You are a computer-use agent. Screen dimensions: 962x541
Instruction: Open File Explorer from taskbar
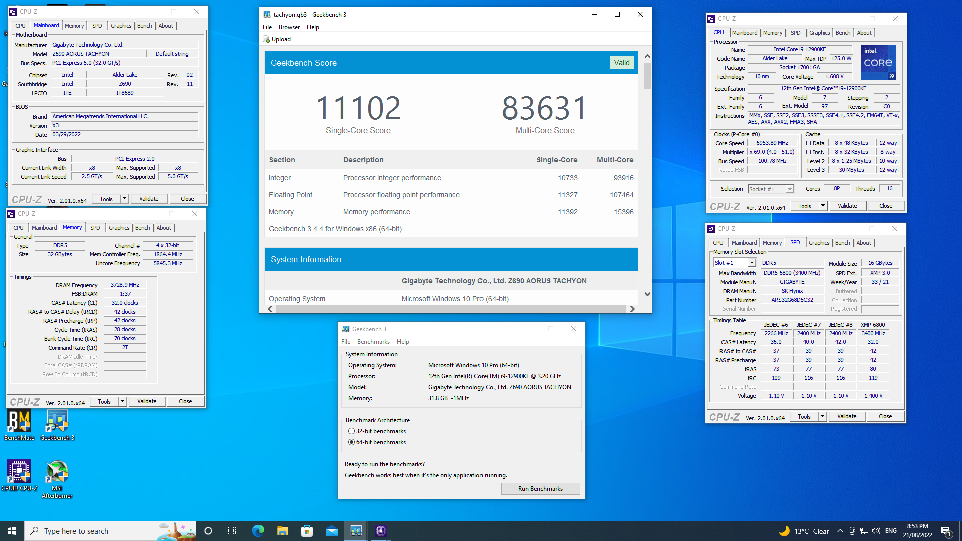point(282,531)
